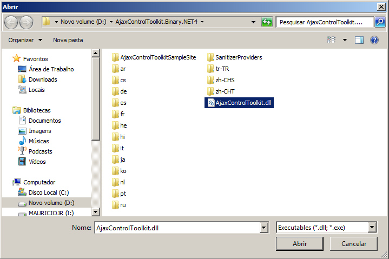Select the Favoritos star icon
Image resolution: width=389 pixels, height=259 pixels.
pos(16,58)
